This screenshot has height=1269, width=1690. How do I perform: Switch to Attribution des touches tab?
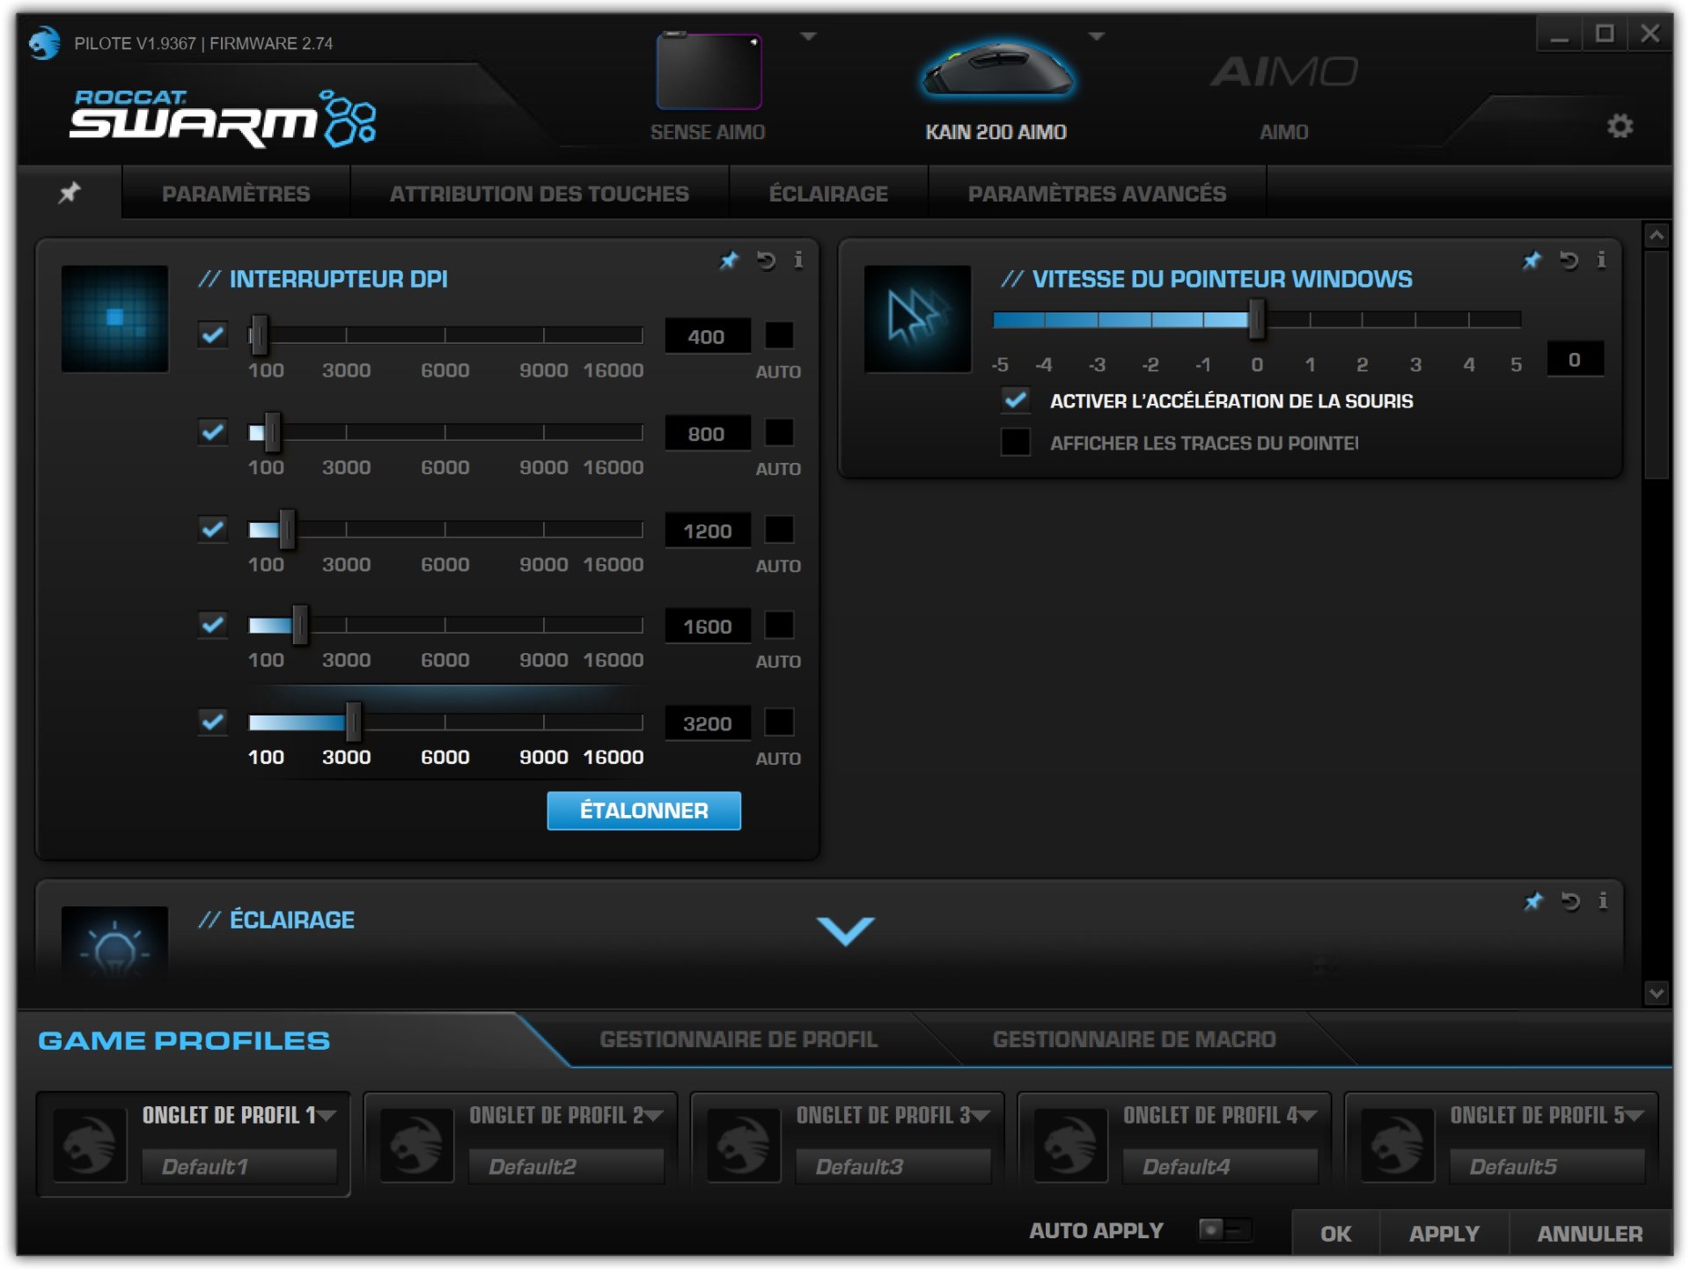[x=540, y=194]
